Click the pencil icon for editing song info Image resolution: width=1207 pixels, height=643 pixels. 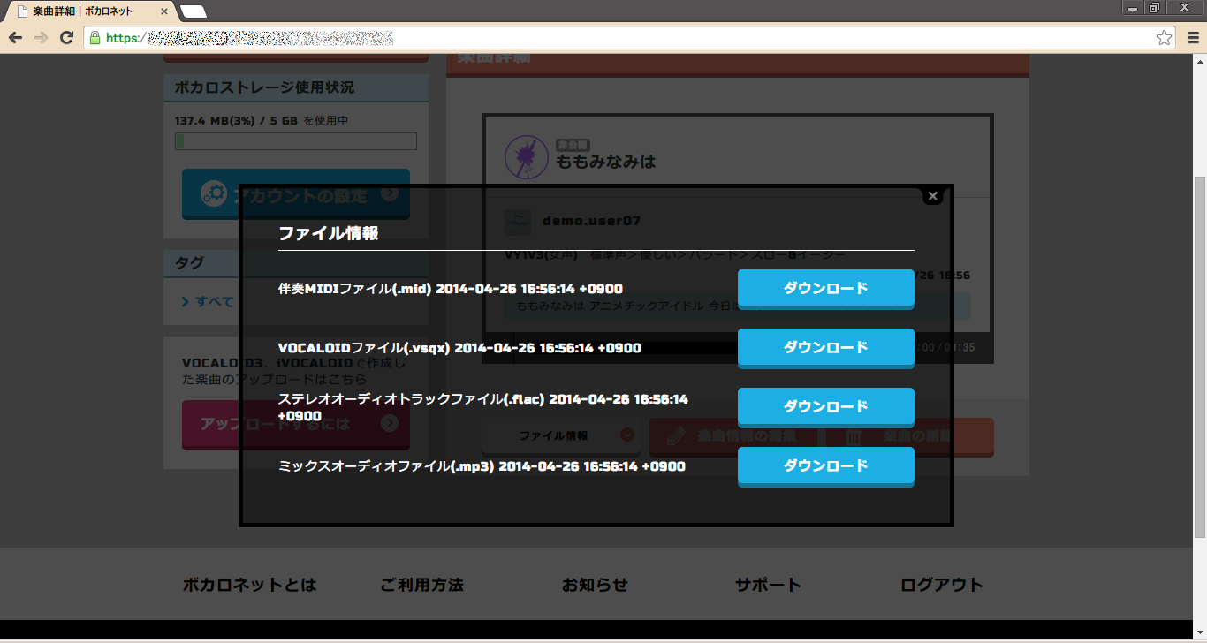pyautogui.click(x=675, y=435)
